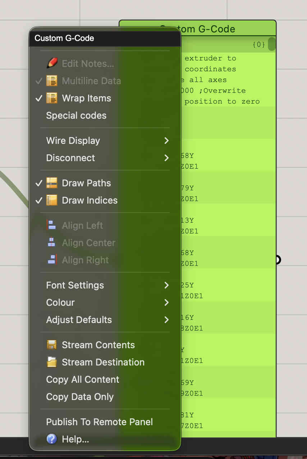Click Publish To Remote Panel

[100, 422]
